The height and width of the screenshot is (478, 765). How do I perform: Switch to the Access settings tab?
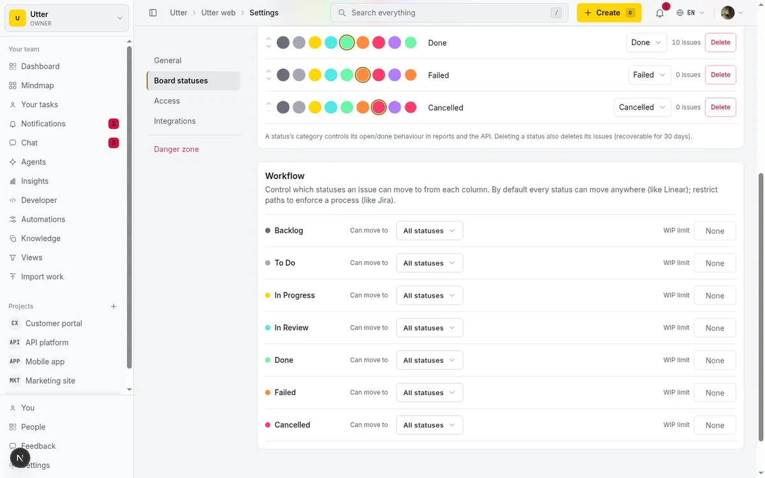pos(193,101)
